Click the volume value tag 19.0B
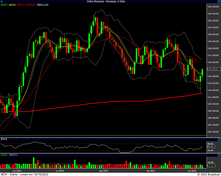This screenshot has width=221, height=176. [x=211, y=166]
